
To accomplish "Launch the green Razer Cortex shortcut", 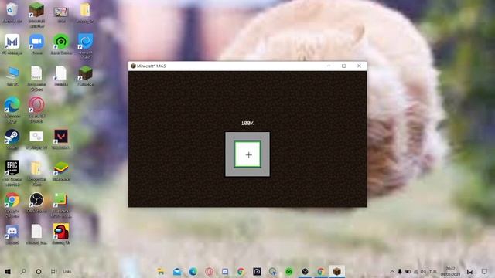I will [61, 42].
